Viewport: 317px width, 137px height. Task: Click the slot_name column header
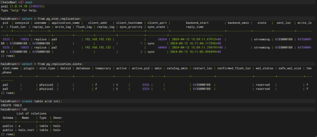[10, 68]
